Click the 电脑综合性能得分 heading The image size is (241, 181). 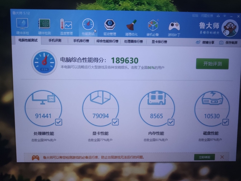tap(83, 60)
